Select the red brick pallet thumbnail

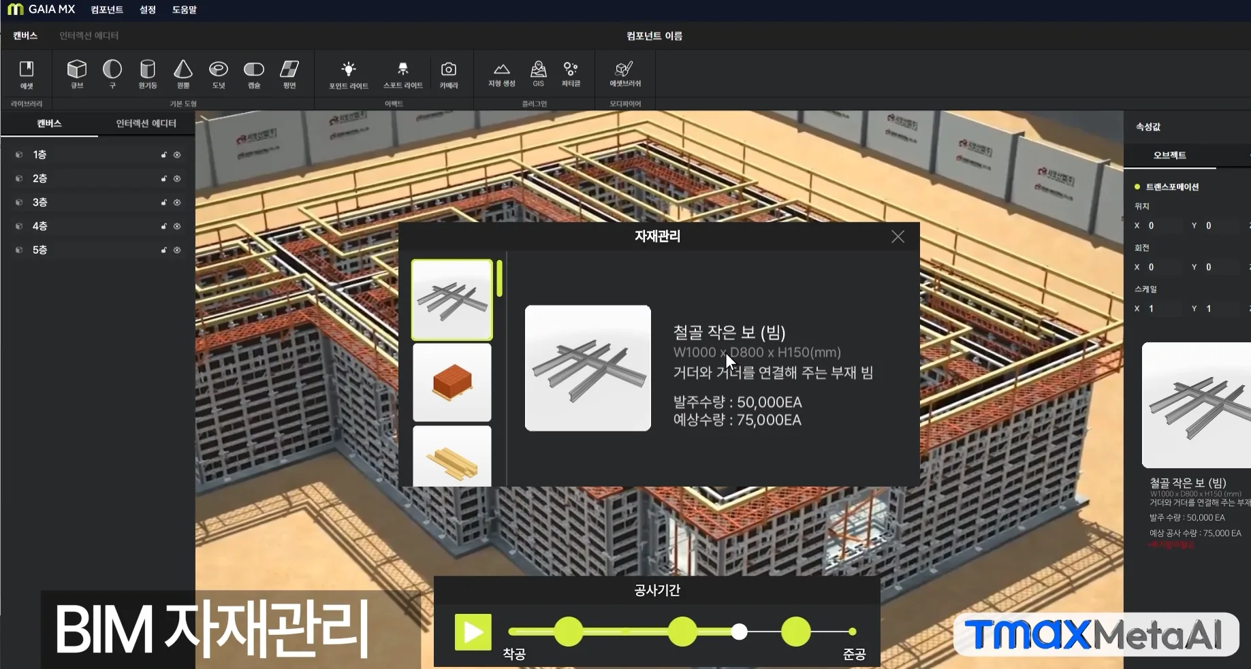point(452,382)
